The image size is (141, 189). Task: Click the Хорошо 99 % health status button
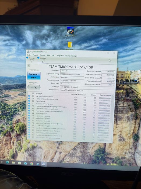[34, 76]
